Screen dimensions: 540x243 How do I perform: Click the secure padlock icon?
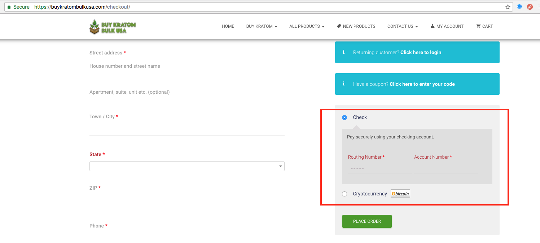9,7
